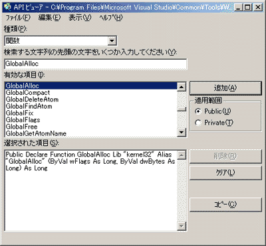Select GlobalFix in the list
Image resolution: width=266 pixels, height=246 pixels.
(91, 113)
